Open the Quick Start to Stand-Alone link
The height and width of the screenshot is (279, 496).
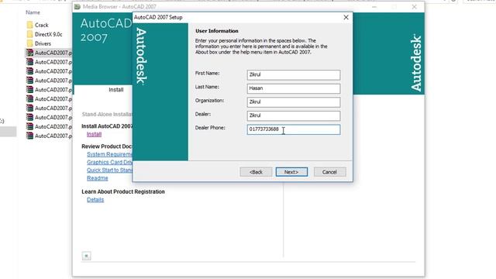(109, 170)
